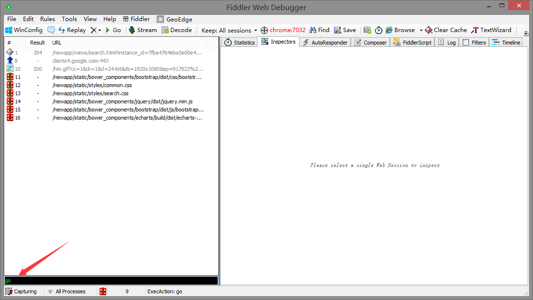Open the Help menu

pyautogui.click(x=110, y=19)
